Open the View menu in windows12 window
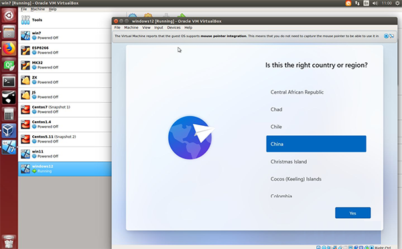The height and width of the screenshot is (249, 402). click(x=146, y=27)
